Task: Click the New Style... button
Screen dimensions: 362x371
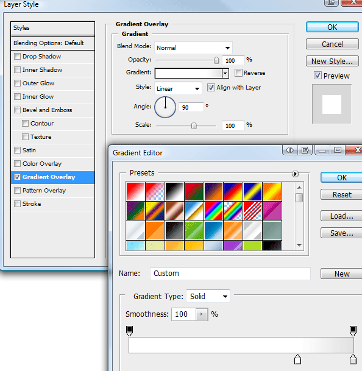Action: tap(332, 62)
